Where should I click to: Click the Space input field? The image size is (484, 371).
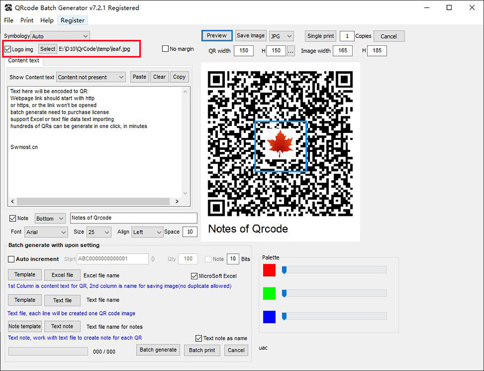(x=190, y=232)
